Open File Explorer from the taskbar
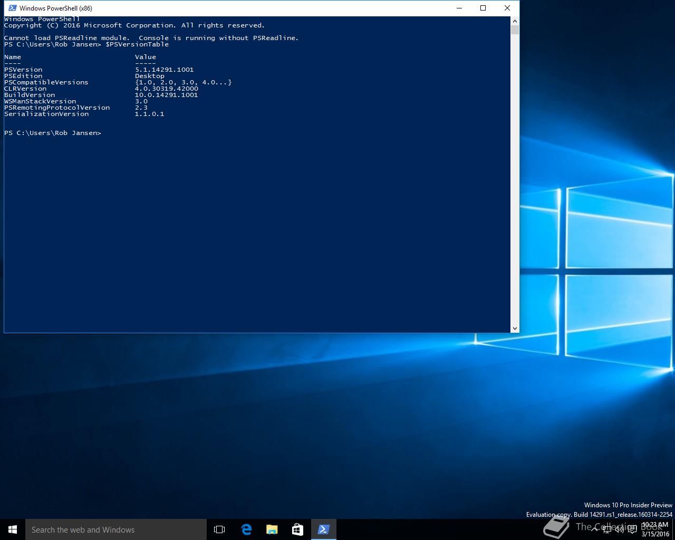The image size is (675, 540). tap(272, 529)
